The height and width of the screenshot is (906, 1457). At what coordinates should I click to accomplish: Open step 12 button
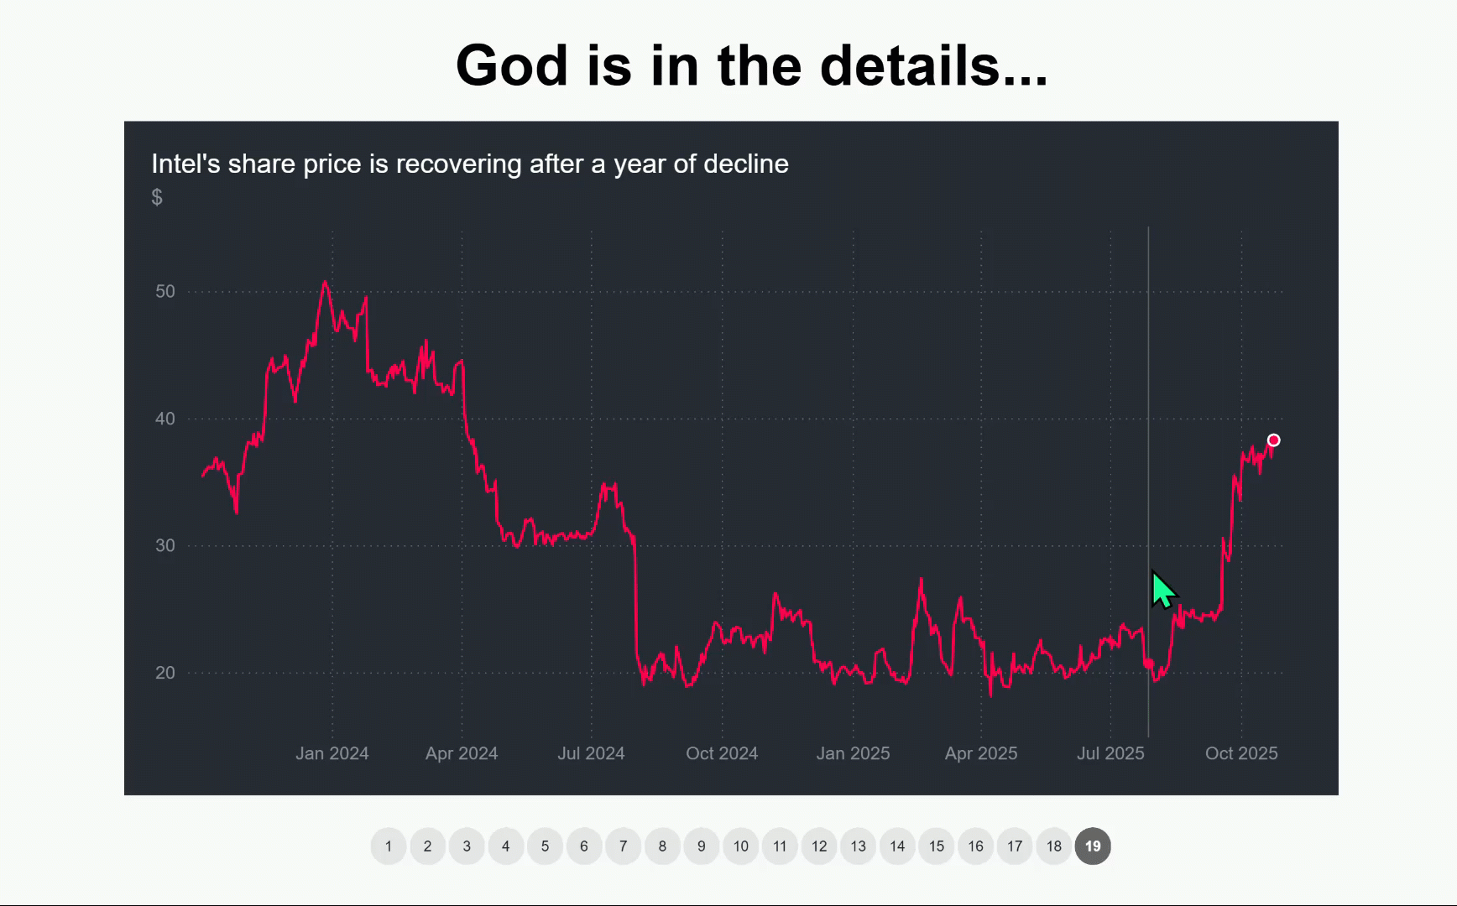pos(819,846)
